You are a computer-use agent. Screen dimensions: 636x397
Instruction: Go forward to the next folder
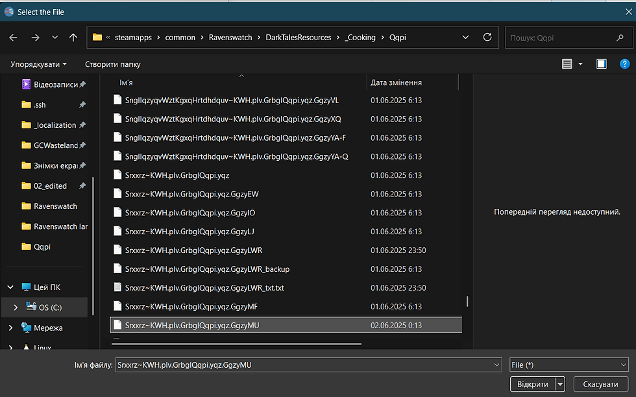click(36, 38)
